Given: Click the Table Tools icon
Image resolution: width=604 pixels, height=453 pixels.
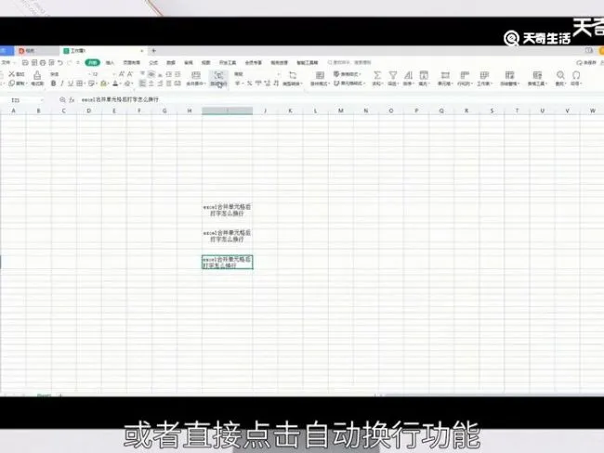Looking at the screenshot, I should [x=537, y=75].
